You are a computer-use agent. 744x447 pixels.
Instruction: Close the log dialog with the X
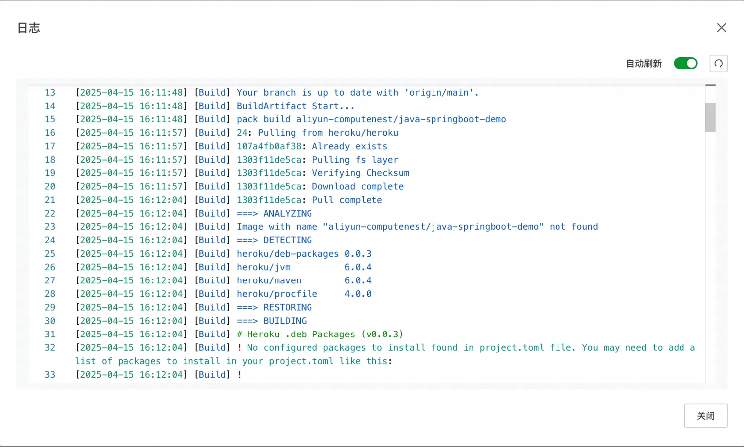[721, 28]
